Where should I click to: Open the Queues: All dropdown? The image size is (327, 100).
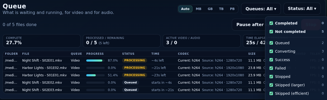(x=261, y=9)
